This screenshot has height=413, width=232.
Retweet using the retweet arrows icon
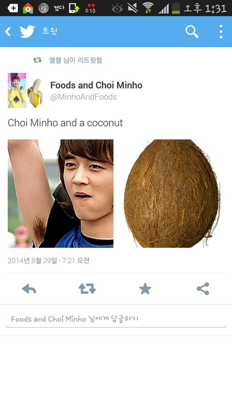pos(87,289)
